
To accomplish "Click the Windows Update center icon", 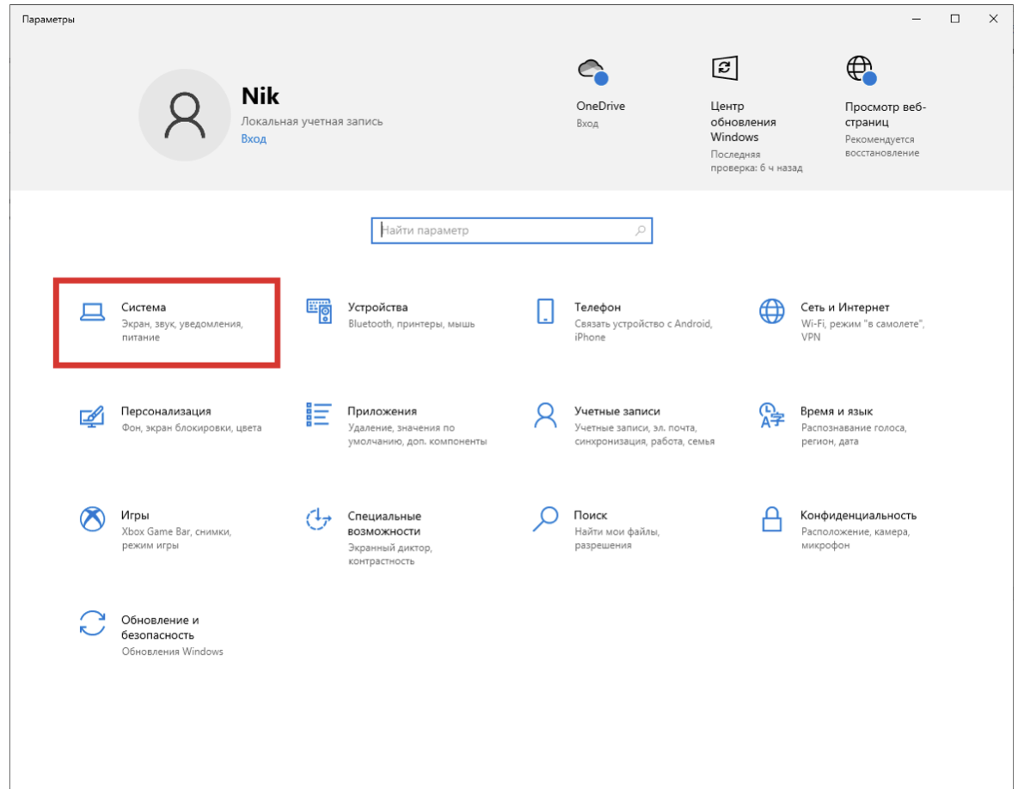I will click(725, 68).
